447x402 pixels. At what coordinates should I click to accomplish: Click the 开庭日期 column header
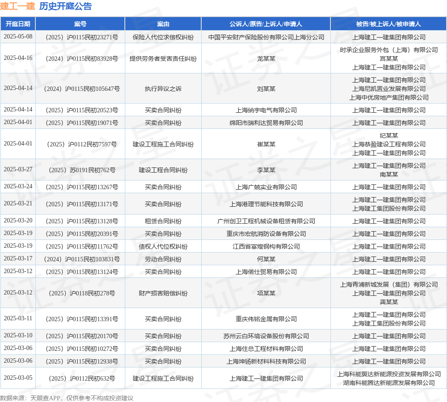click(18, 24)
